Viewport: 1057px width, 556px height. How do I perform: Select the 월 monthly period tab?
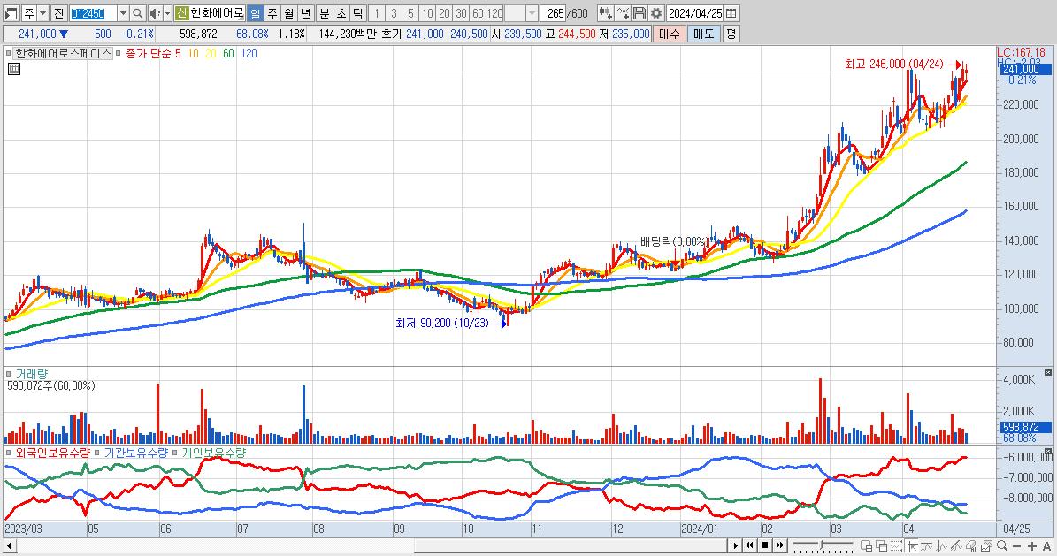click(288, 13)
